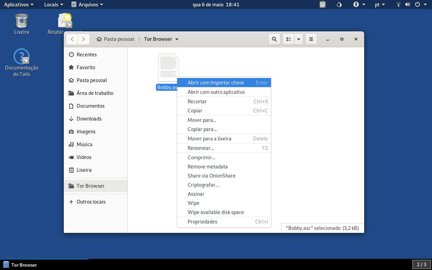Go forward with the right arrow button
The width and height of the screenshot is (432, 270).
click(x=84, y=39)
